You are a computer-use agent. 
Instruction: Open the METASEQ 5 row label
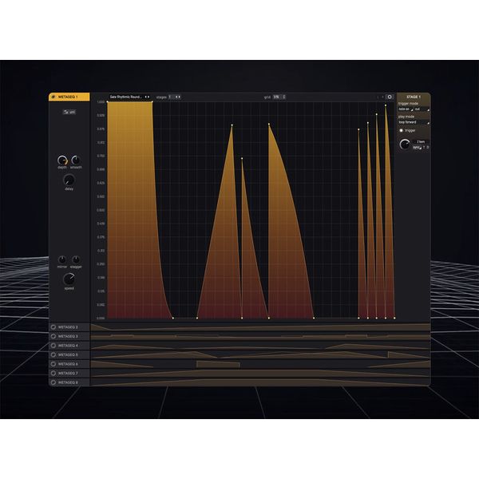pyautogui.click(x=68, y=354)
